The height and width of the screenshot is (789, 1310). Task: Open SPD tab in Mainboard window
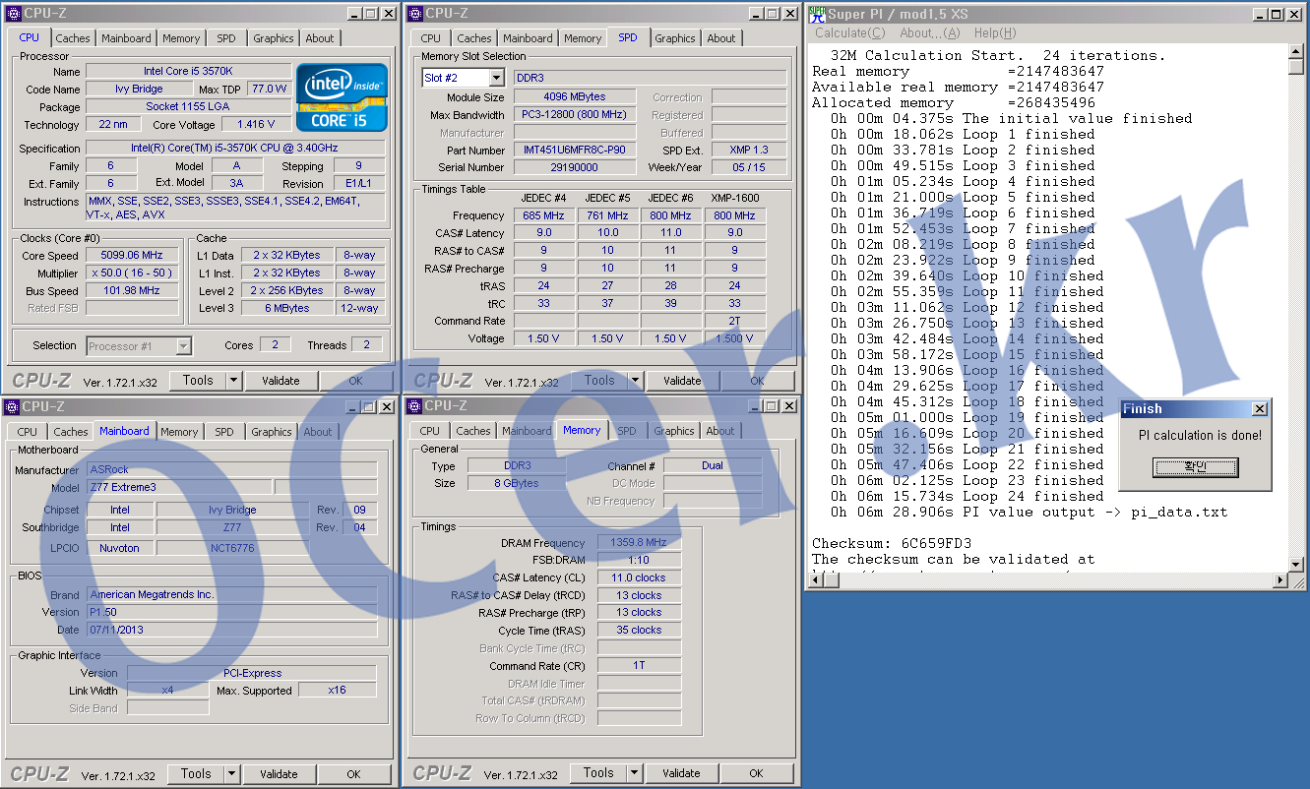(x=224, y=432)
